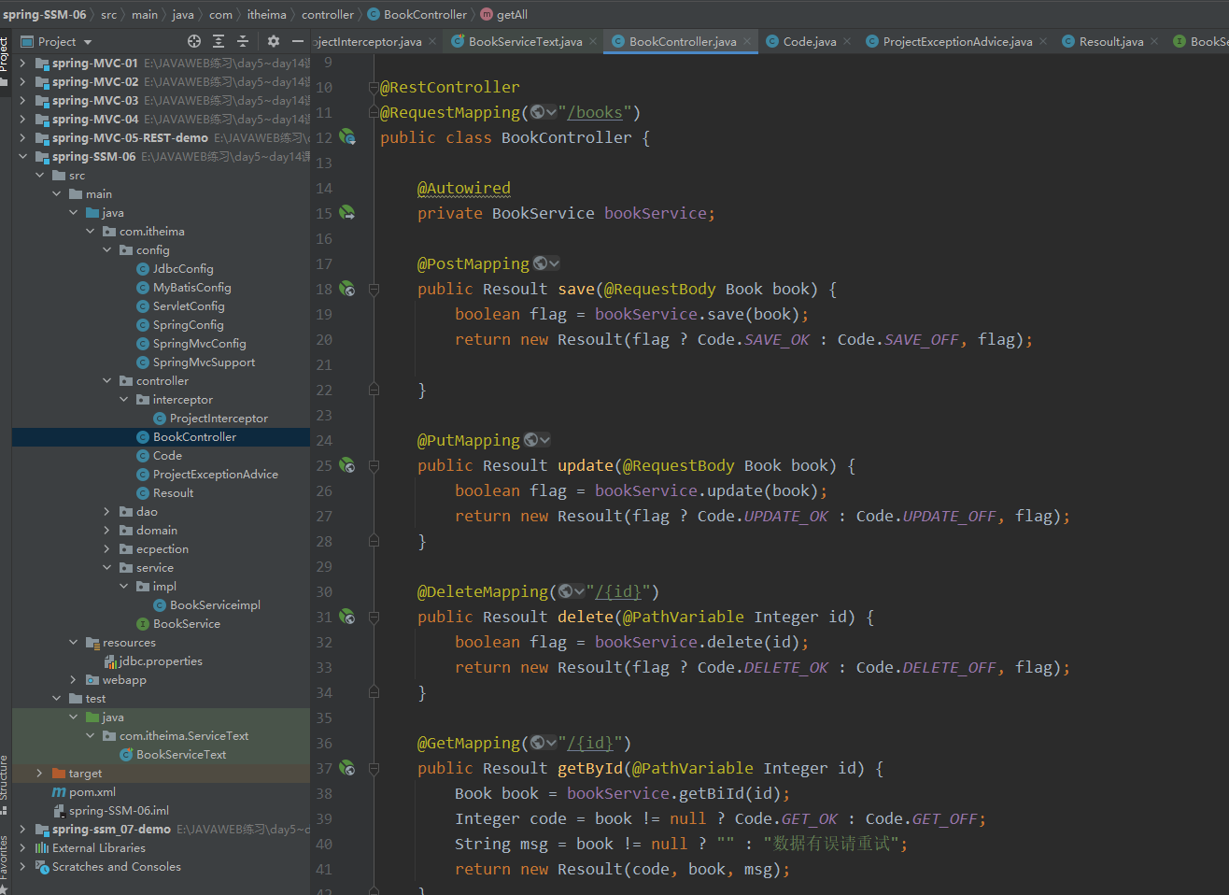Viewport: 1229px width, 895px height.
Task: Click the globe icon next to @PutMapping
Action: click(x=531, y=440)
